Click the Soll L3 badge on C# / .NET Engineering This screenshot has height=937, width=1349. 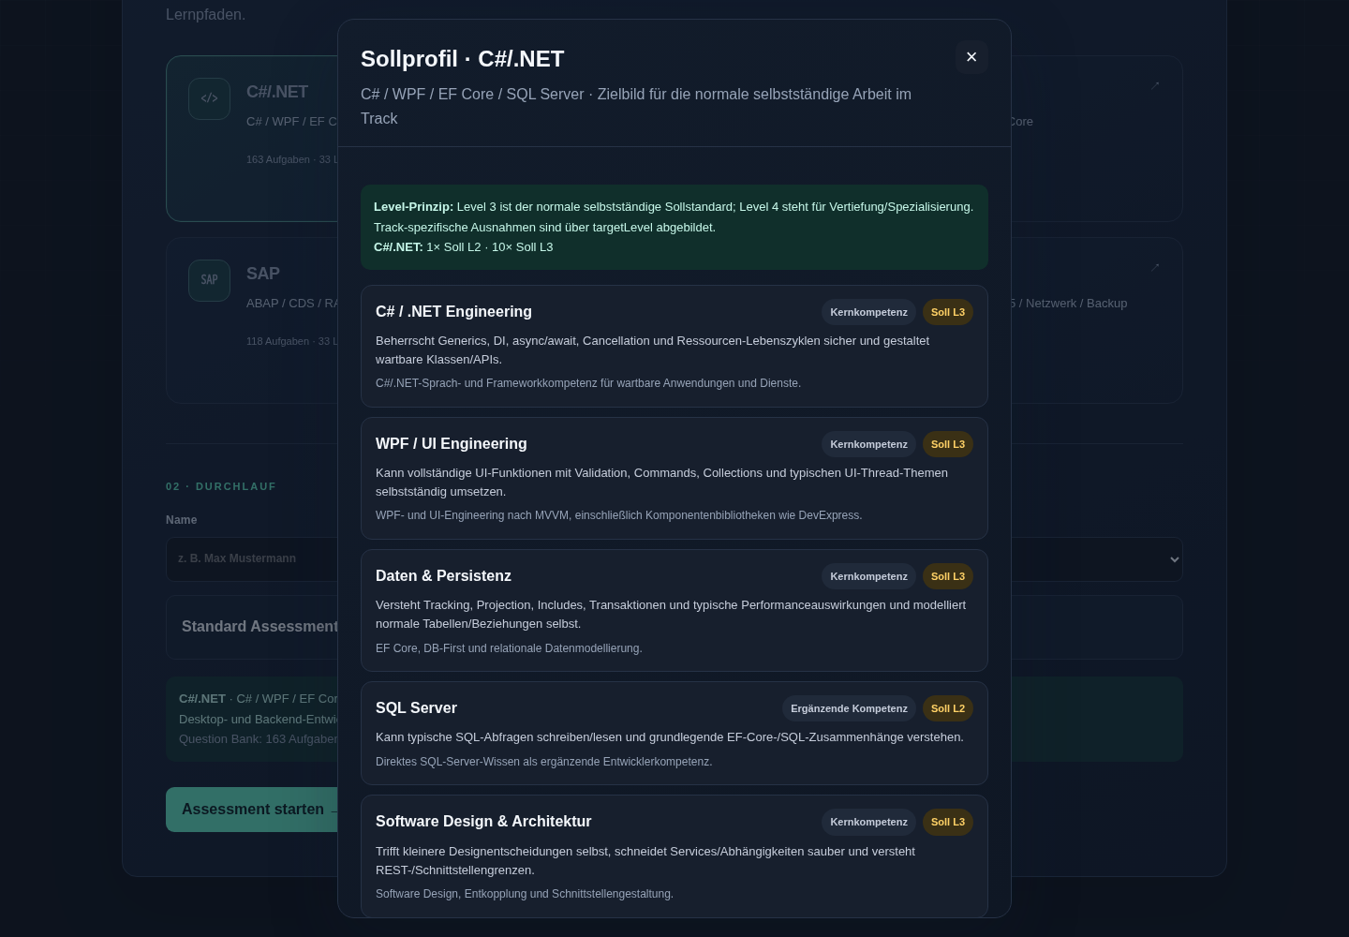click(948, 312)
